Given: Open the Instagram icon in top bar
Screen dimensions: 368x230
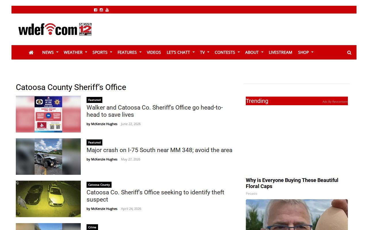Looking at the screenshot, I should (101, 10).
